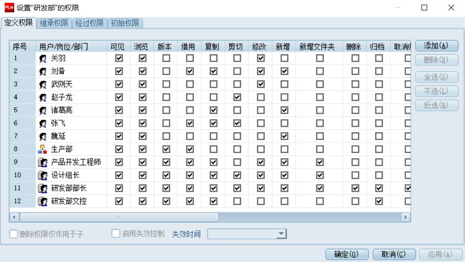Viewport: 465px width, 262px height.
Task: Select the user icon next to 刘备
Action: coord(43,71)
